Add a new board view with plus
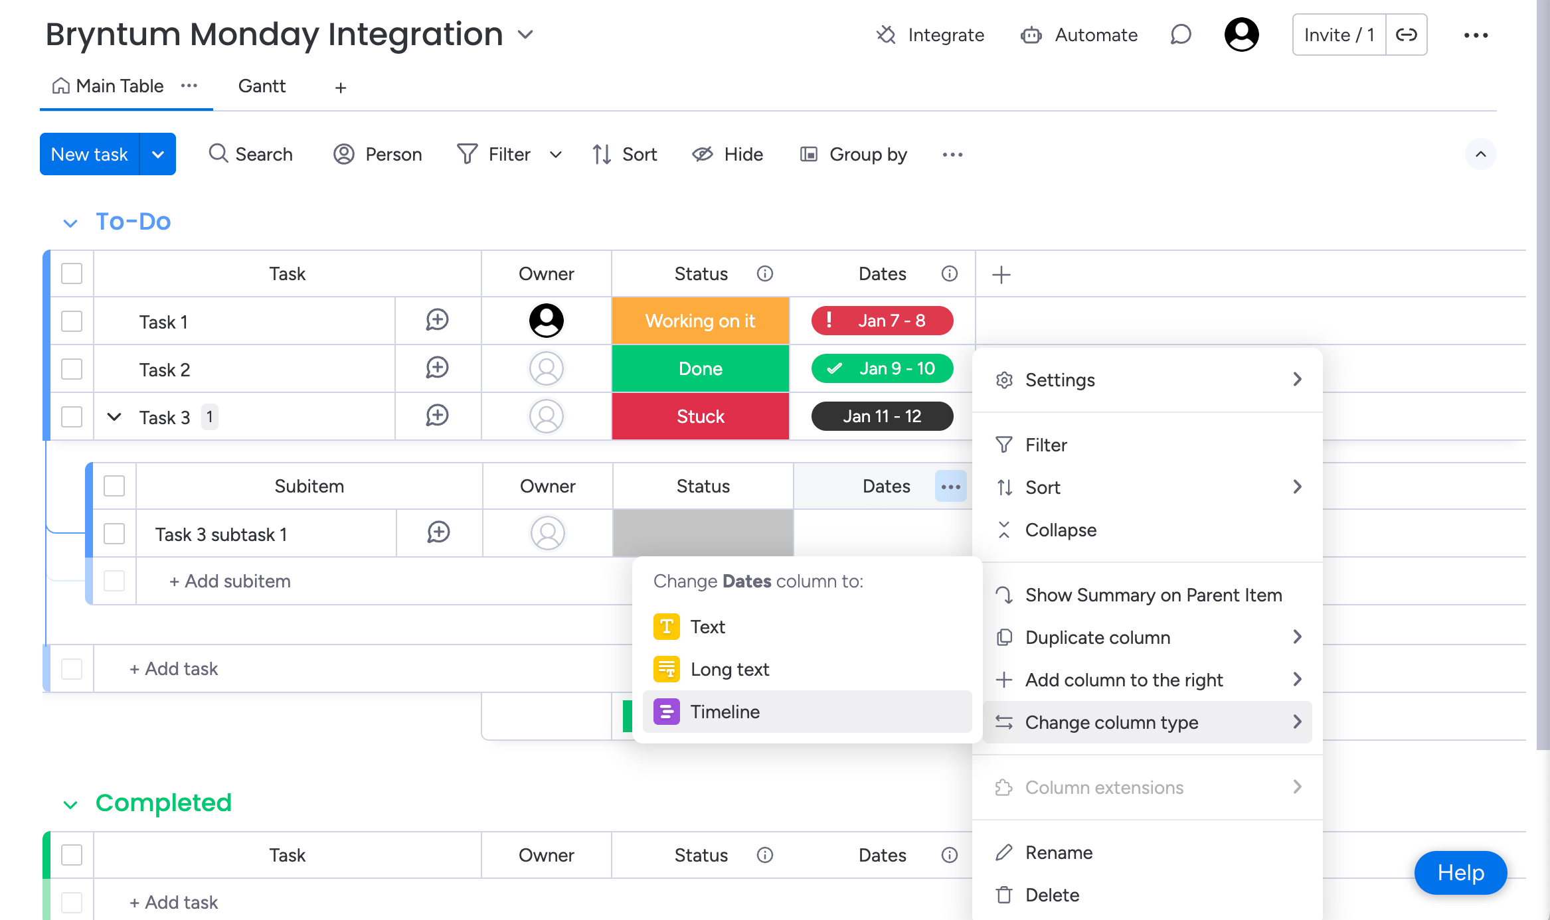 click(x=341, y=88)
